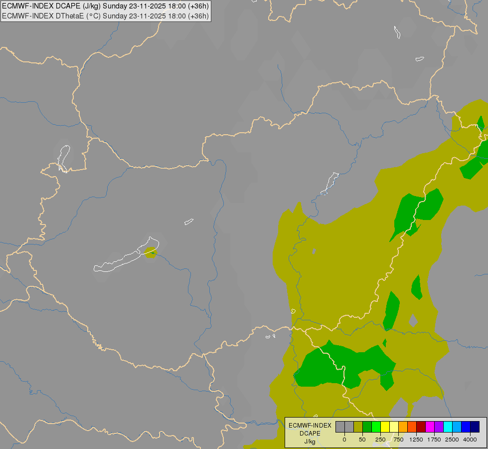The image size is (488, 449).
Task: Click the legend's ECMWF-INDEX label
Action: coord(310,426)
